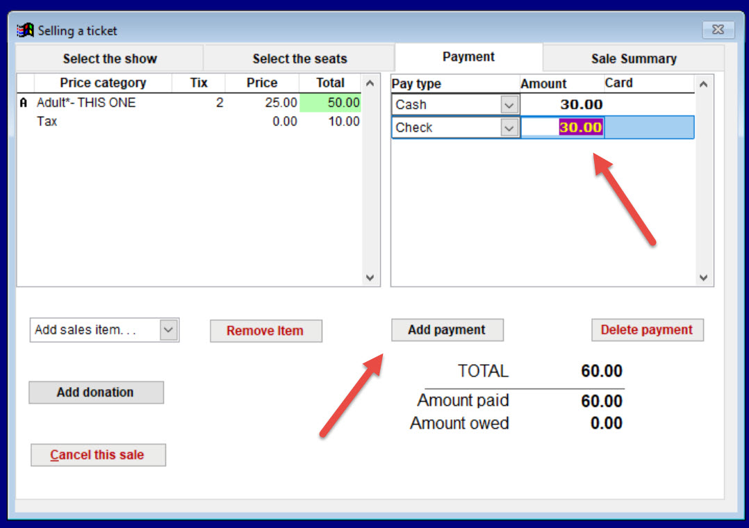749x528 pixels.
Task: Click the Card column header
Action: [649, 83]
